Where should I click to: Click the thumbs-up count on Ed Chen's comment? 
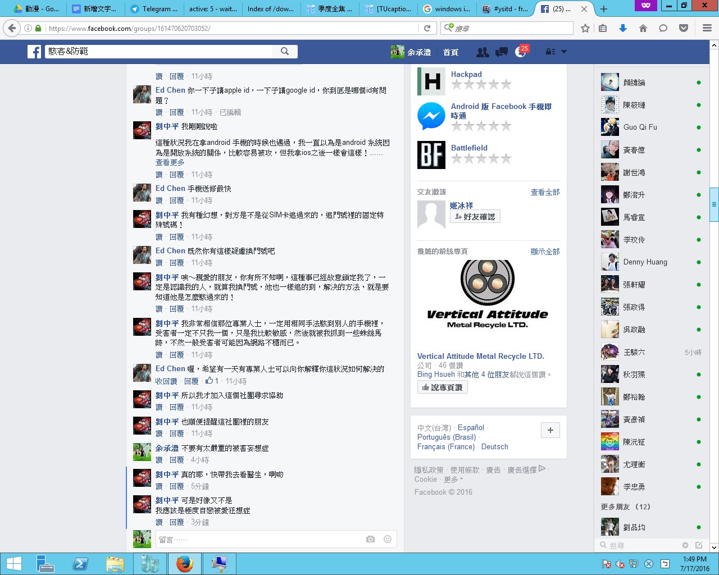[x=212, y=381]
